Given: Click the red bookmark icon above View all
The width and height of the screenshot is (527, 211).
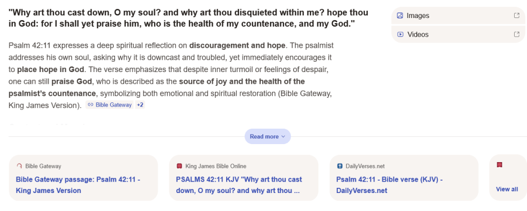Looking at the screenshot, I should 499,165.
